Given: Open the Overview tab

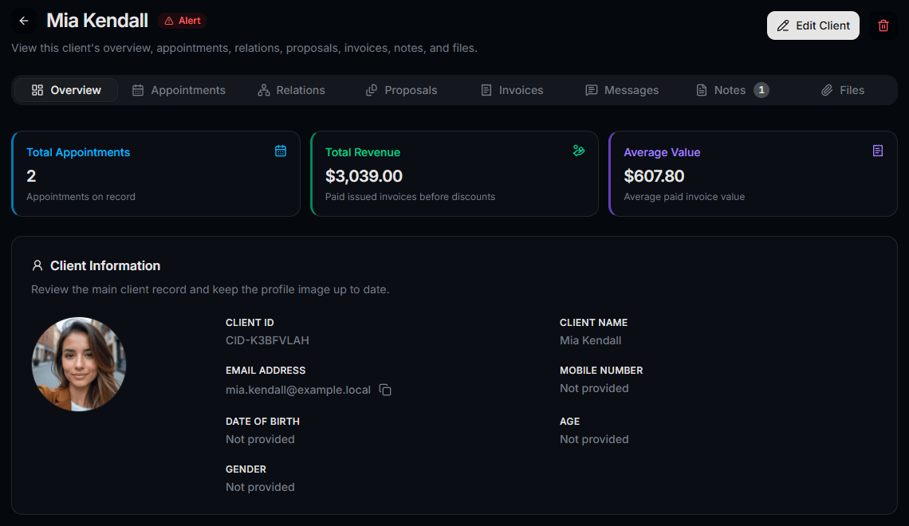Looking at the screenshot, I should [x=66, y=90].
